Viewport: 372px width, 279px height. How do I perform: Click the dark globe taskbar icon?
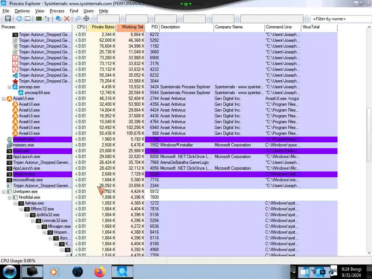[78, 272]
